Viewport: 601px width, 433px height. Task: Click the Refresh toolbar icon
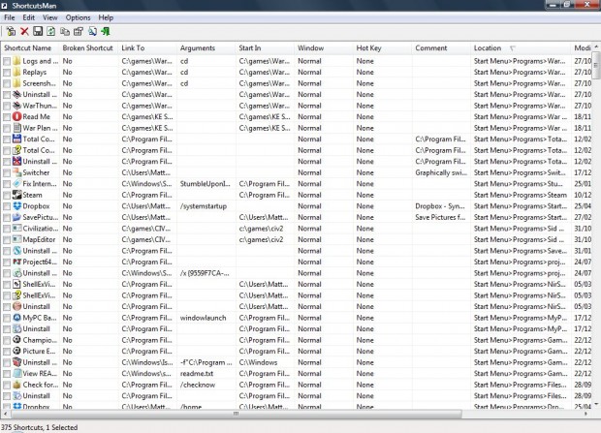pos(51,31)
